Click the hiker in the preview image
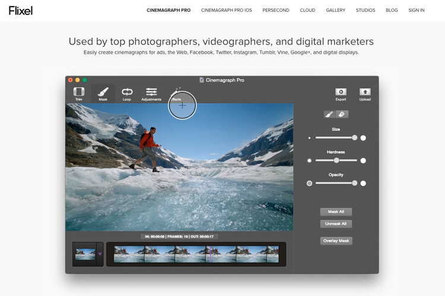Image resolution: width=445 pixels, height=296 pixels. 147,149
